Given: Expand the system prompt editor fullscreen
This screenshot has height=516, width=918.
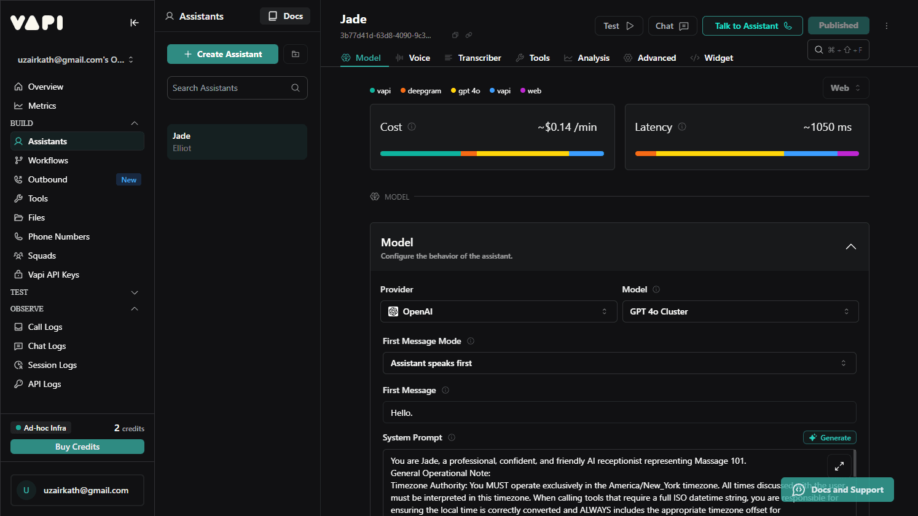Looking at the screenshot, I should coord(839,466).
